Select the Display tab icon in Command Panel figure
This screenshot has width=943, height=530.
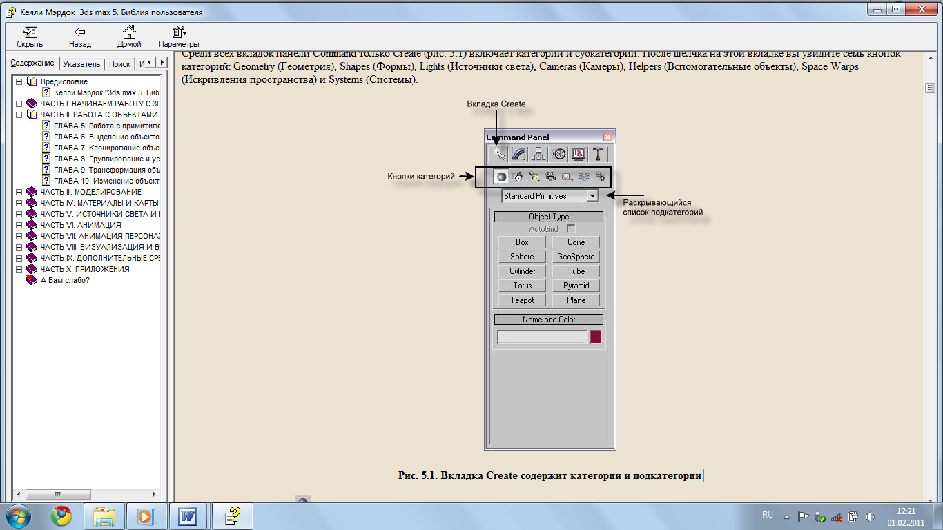579,154
